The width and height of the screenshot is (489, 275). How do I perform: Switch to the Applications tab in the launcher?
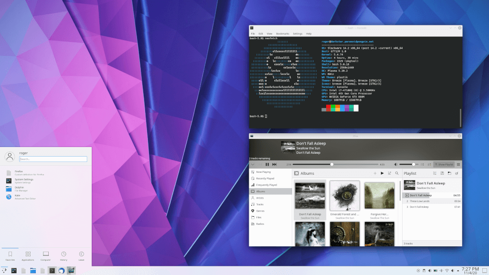pyautogui.click(x=28, y=255)
